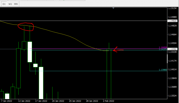This screenshot has width=179, height=103.
Task: Switch to the MN monthly timeframe
Action: click(16, 4)
